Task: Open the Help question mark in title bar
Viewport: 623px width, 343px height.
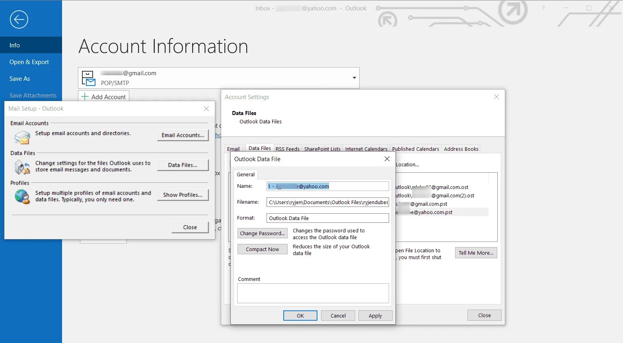Action: (543, 8)
